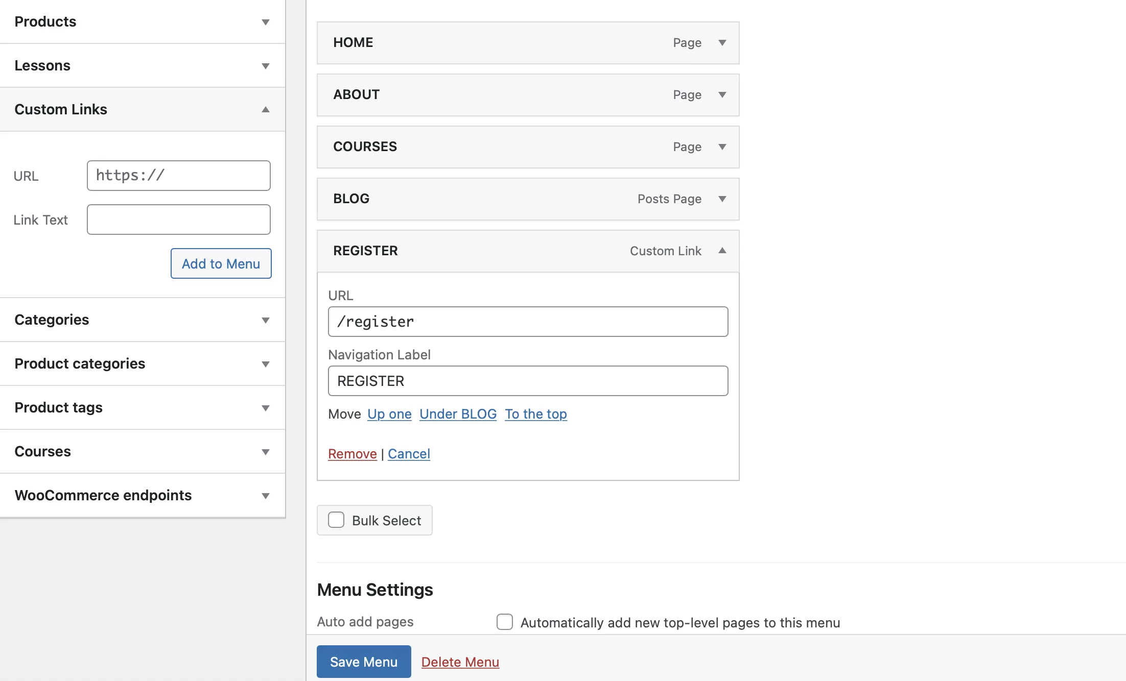Viewport: 1126px width, 681px height.
Task: Expand the COURSES menu item arrow
Action: click(x=722, y=147)
